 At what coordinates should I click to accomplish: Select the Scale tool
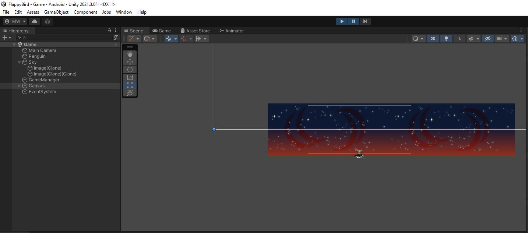pos(130,77)
